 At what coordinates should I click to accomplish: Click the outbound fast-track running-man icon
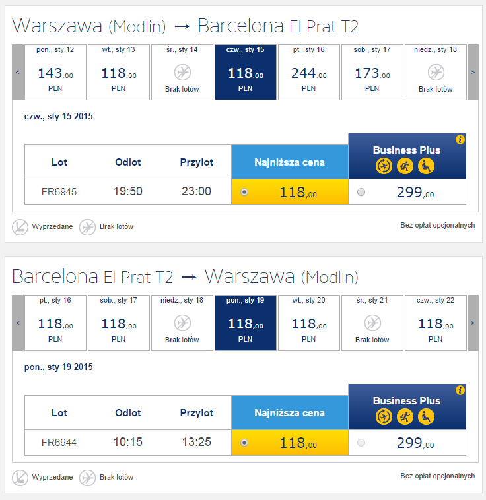click(x=405, y=166)
